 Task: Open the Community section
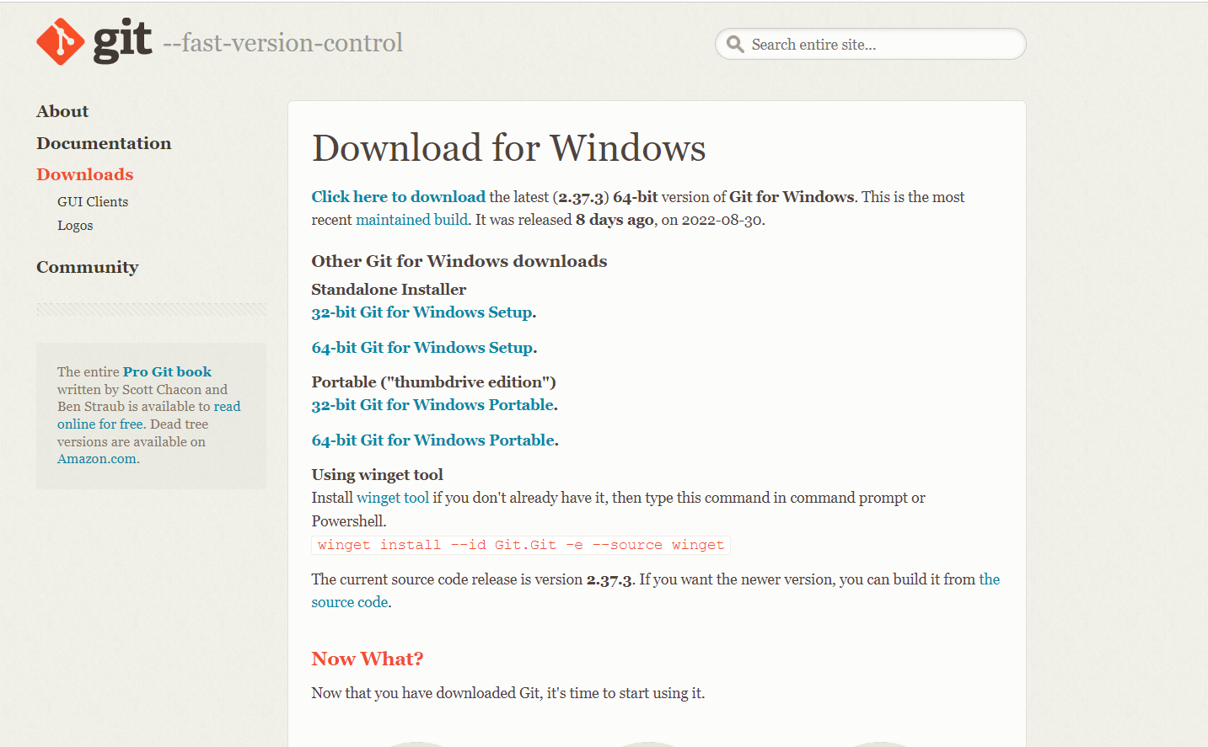[88, 267]
